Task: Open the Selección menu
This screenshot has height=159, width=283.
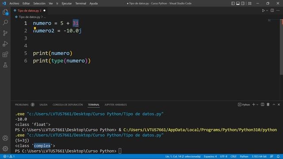Action: coord(39,4)
